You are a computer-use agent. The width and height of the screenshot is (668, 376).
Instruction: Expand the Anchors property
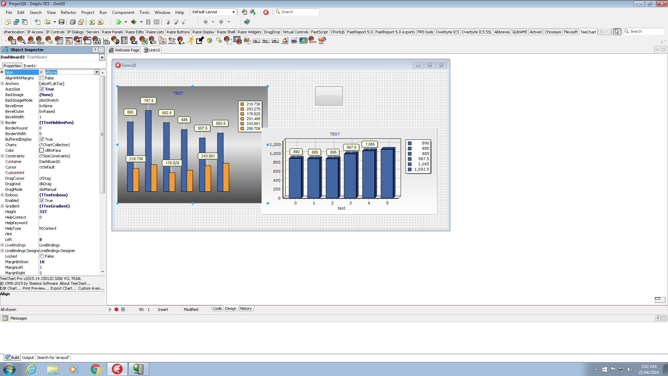[x=2, y=84]
